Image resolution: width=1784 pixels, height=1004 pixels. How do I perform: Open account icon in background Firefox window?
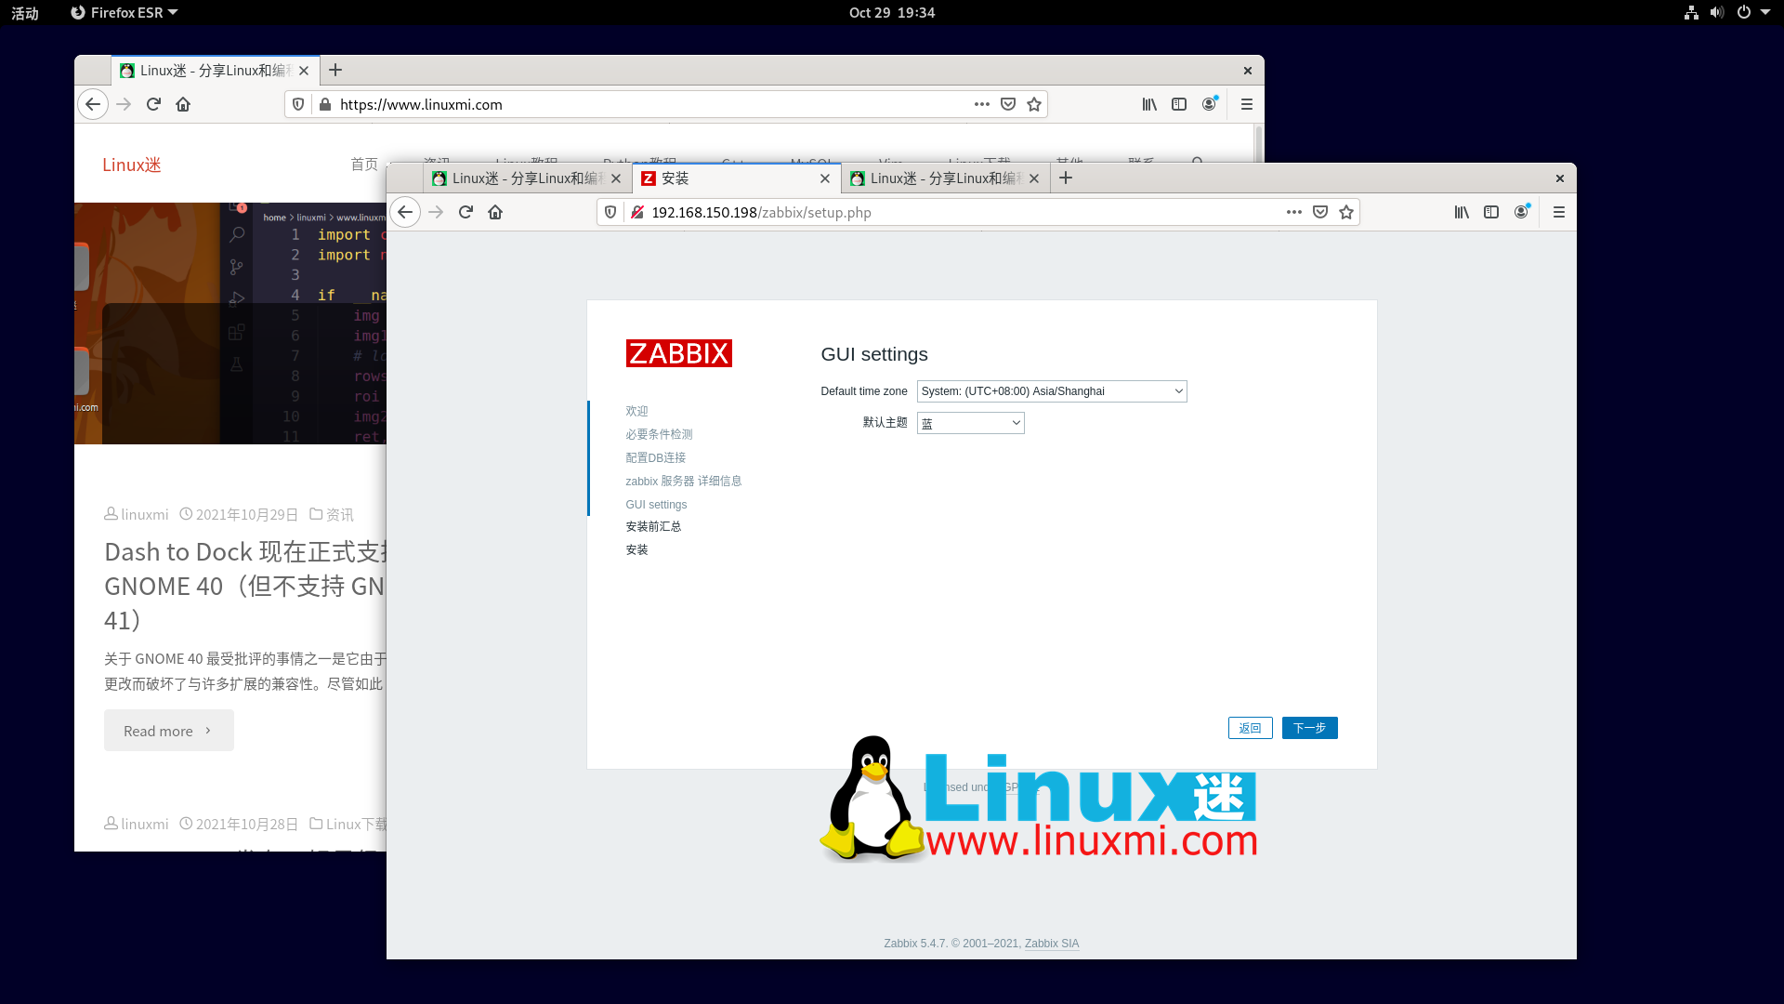(x=1209, y=104)
